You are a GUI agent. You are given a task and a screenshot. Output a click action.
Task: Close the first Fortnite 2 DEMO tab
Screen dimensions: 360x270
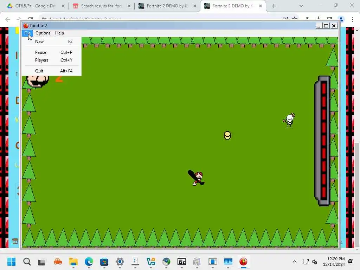click(x=195, y=6)
